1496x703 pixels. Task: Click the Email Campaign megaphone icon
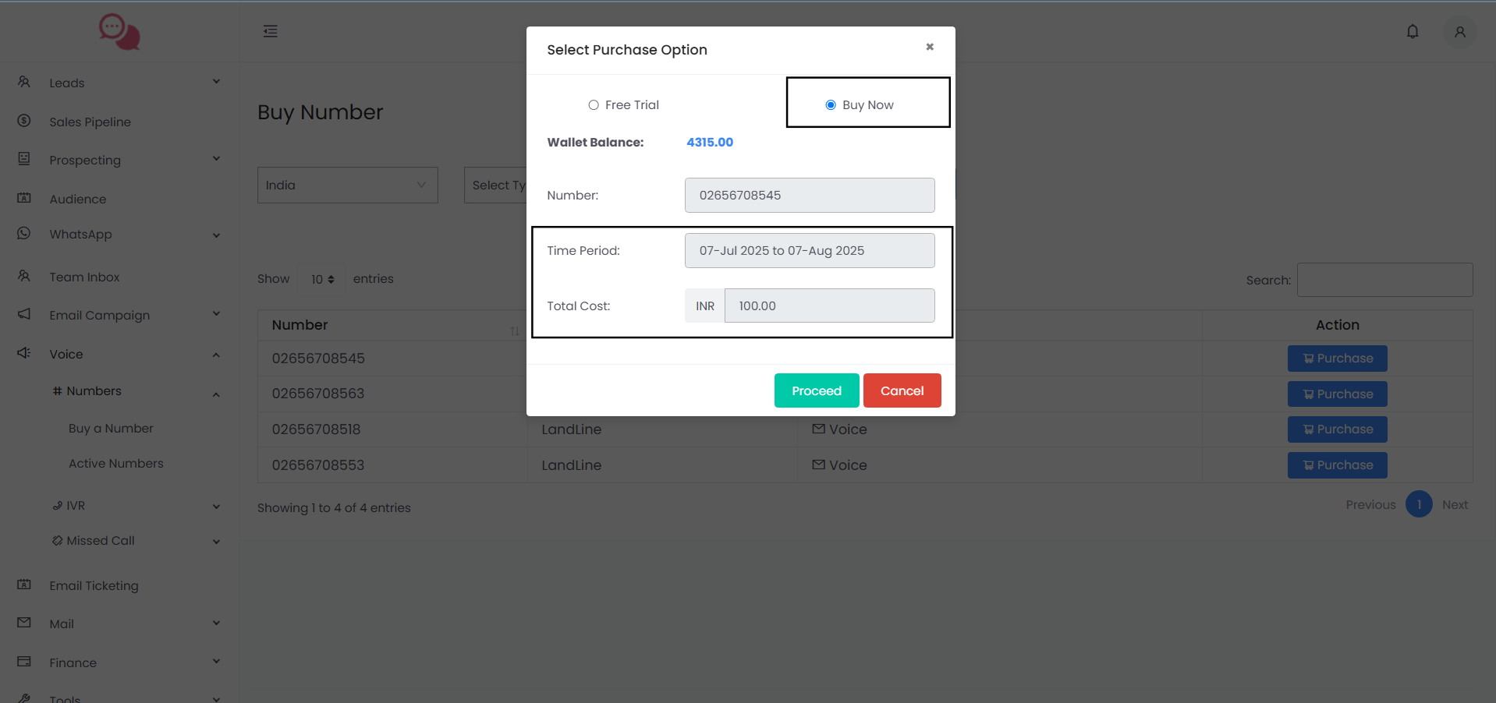(24, 314)
